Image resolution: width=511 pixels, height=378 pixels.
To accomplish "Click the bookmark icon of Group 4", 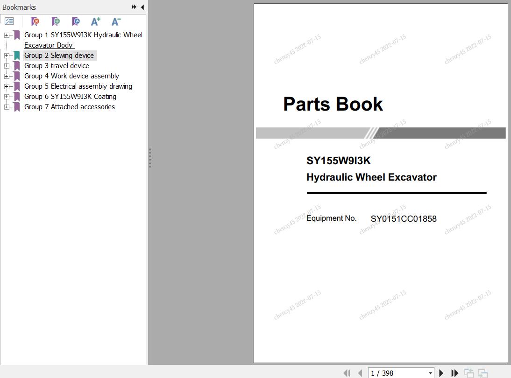I will [17, 76].
